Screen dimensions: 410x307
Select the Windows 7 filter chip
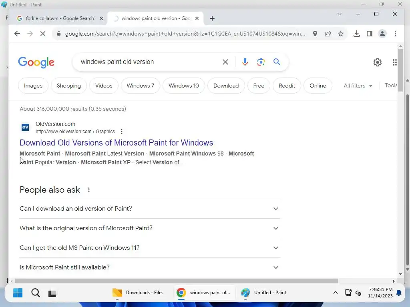click(141, 86)
